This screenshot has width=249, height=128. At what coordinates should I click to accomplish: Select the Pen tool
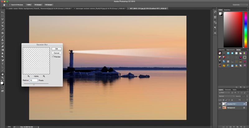pyautogui.click(x=2, y=60)
